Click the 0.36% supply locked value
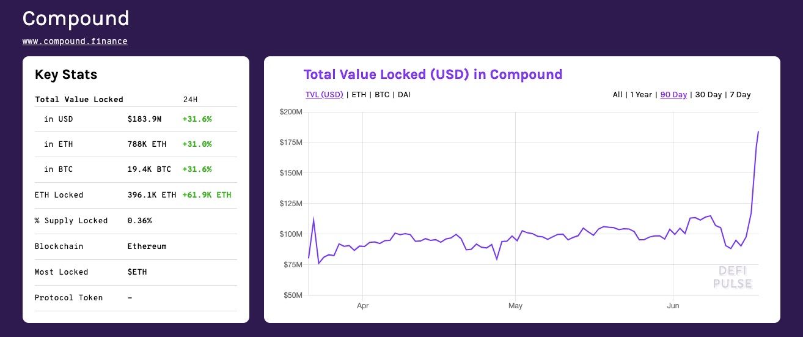This screenshot has height=337, width=803. [139, 221]
